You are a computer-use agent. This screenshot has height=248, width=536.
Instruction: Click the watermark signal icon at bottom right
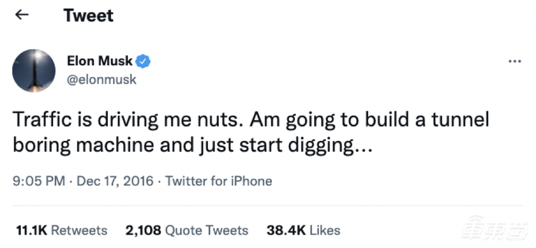click(x=477, y=219)
